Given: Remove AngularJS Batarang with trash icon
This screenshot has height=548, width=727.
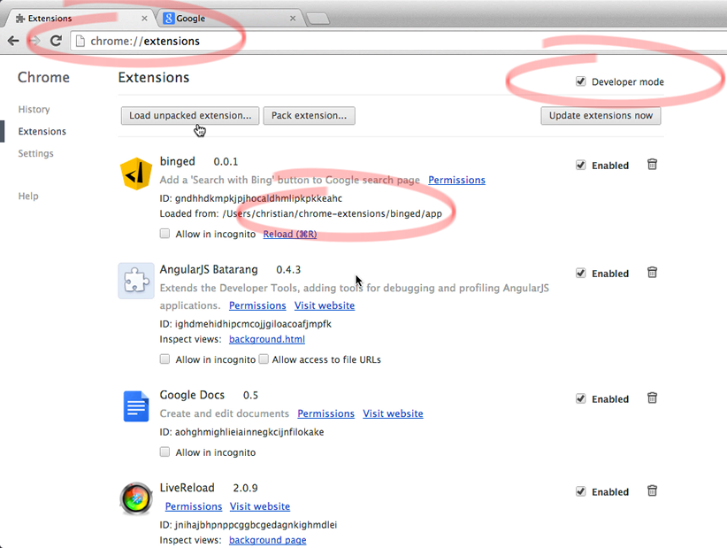Looking at the screenshot, I should (x=652, y=273).
